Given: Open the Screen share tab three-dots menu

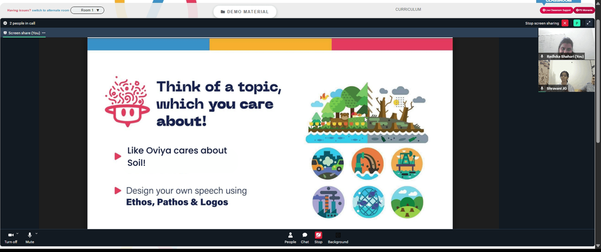Looking at the screenshot, I should click(x=44, y=33).
